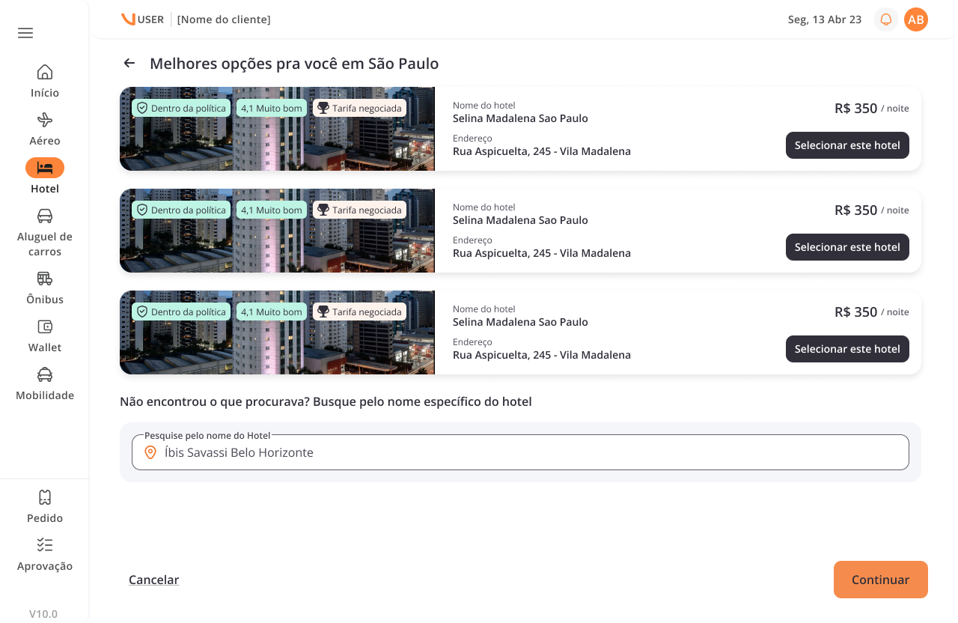Select the Hotel bed icon
958x623 pixels.
coord(45,168)
